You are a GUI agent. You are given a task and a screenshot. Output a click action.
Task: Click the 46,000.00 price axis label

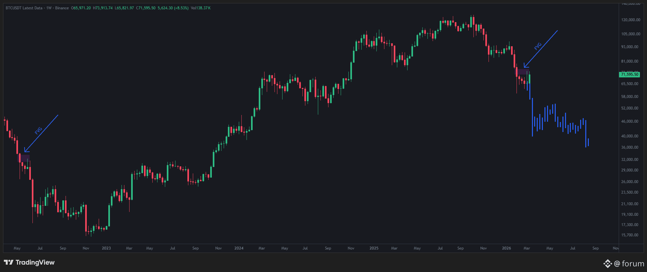630,121
